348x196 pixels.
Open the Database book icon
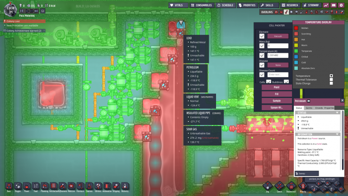tap(334, 5)
